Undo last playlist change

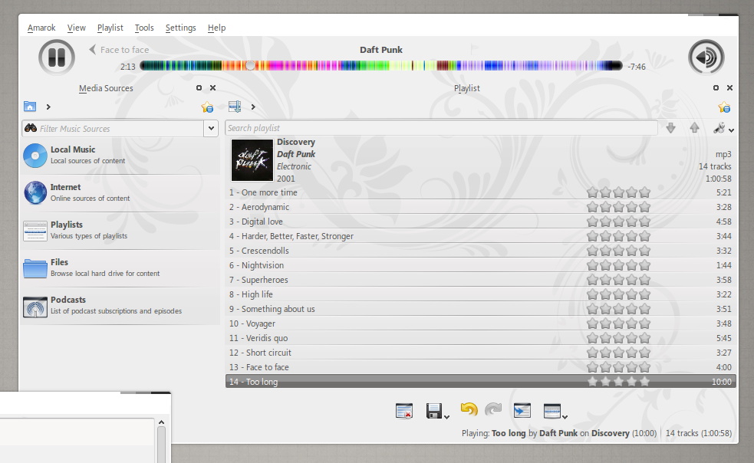tap(469, 409)
